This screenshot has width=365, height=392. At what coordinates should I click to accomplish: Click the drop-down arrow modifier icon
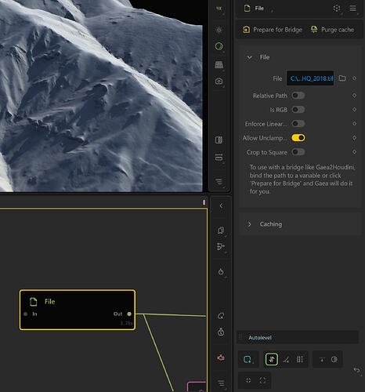[x=322, y=360]
